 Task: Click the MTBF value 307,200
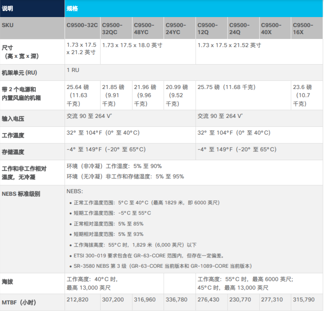(x=113, y=300)
